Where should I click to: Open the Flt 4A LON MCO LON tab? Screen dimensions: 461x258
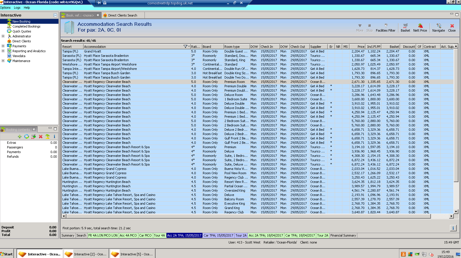tap(103, 235)
